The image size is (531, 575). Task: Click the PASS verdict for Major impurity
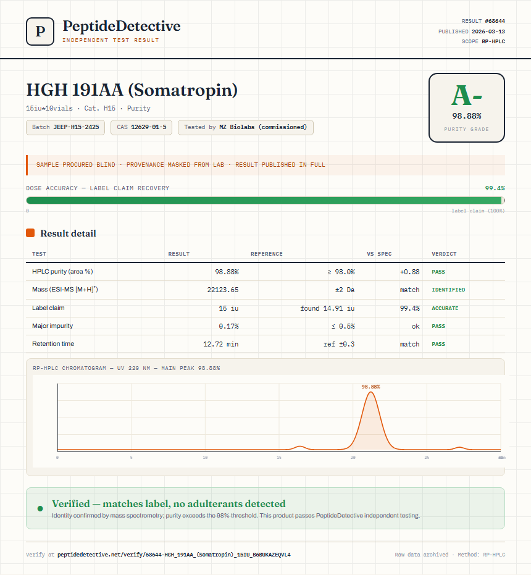coord(438,326)
